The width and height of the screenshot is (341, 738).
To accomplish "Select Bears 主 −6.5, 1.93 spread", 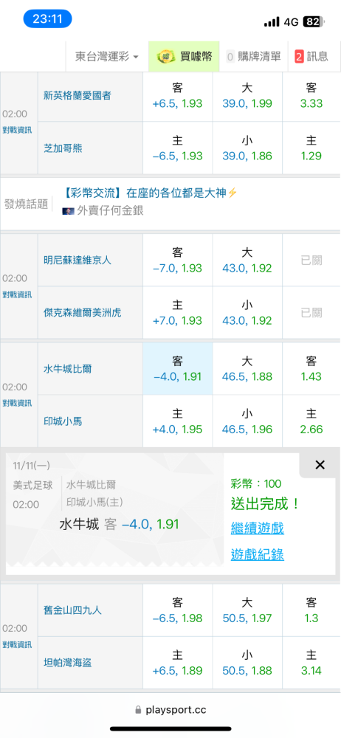I will pyautogui.click(x=178, y=148).
